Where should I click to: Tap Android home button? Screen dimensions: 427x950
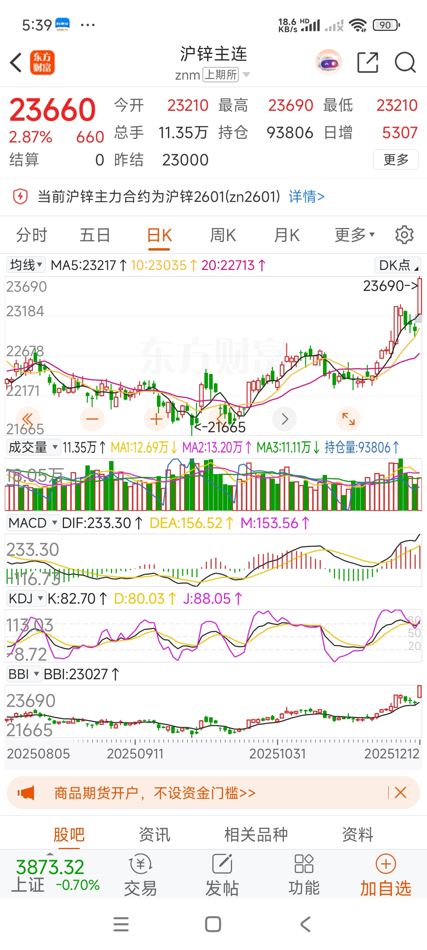pyautogui.click(x=213, y=924)
